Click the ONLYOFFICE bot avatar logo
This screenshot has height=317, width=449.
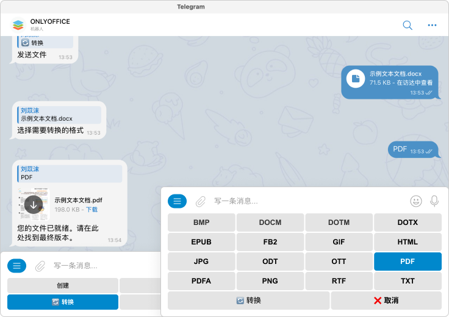click(18, 25)
